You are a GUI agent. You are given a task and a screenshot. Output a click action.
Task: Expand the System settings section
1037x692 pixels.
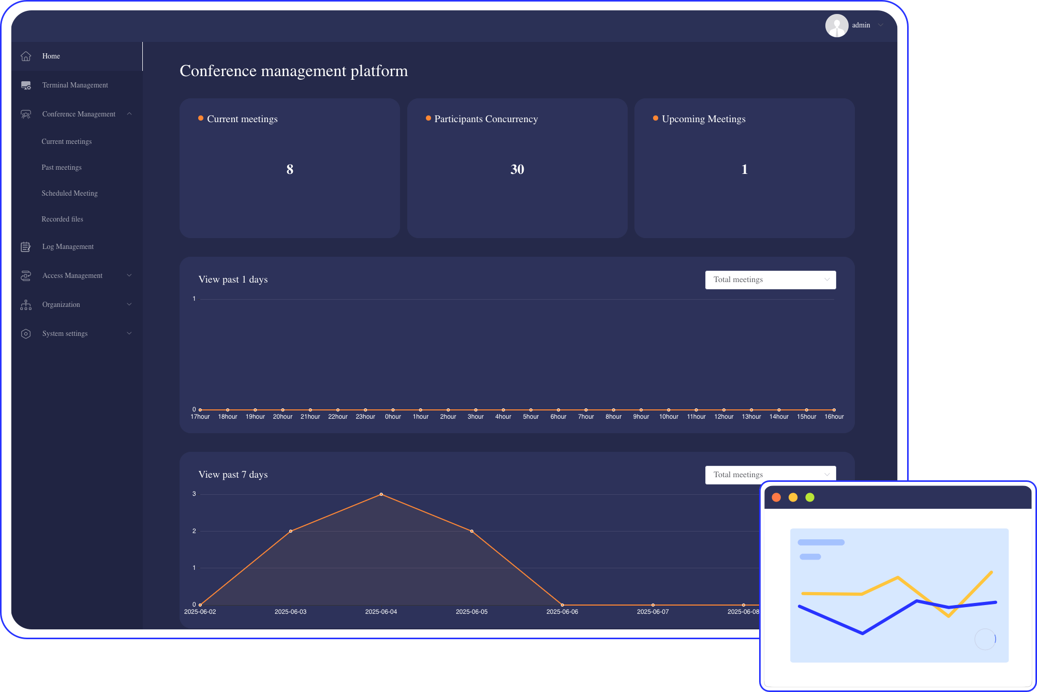tap(128, 333)
